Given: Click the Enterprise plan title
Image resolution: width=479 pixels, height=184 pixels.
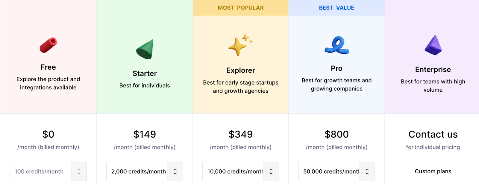Looking at the screenshot, I should tap(433, 70).
